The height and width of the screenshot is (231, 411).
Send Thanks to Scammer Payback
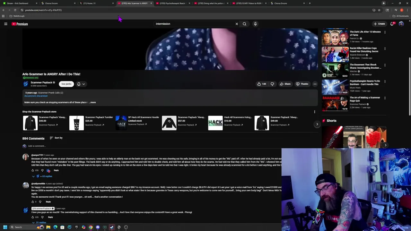(x=302, y=84)
